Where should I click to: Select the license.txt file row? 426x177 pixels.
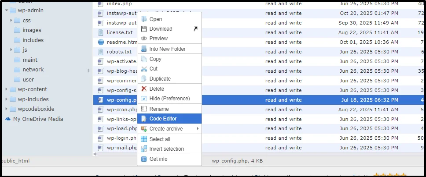click(260, 32)
